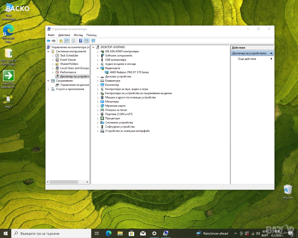The image size is (298, 238).
Task: Click the Up one level folder icon
Action: (x=61, y=41)
